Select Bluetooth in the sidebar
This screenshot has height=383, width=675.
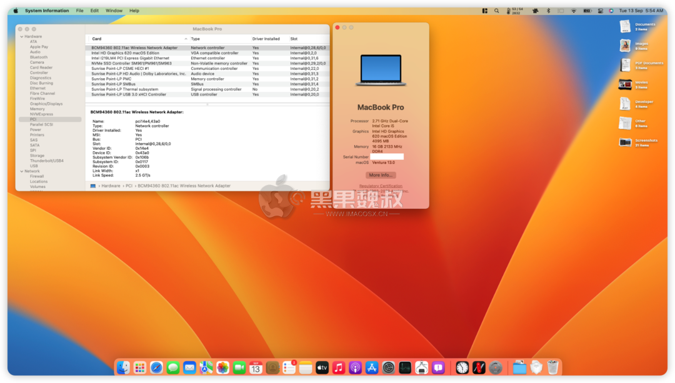pos(39,57)
